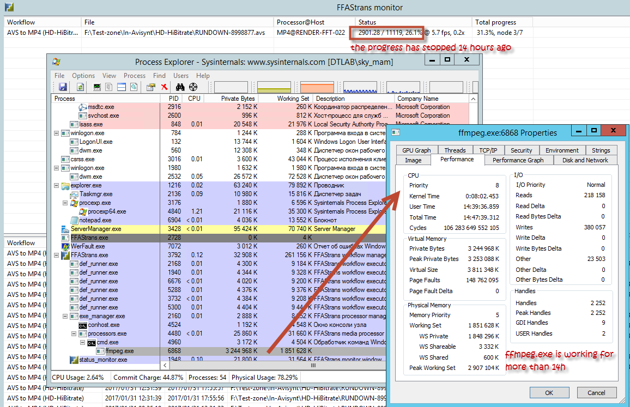Collapse the FFAStrans.exe (PID 3792) tree node

[57, 255]
